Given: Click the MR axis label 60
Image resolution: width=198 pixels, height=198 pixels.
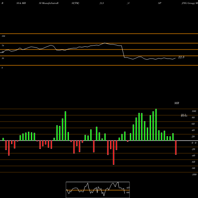Looking at the screenshot, I should coord(193,124).
